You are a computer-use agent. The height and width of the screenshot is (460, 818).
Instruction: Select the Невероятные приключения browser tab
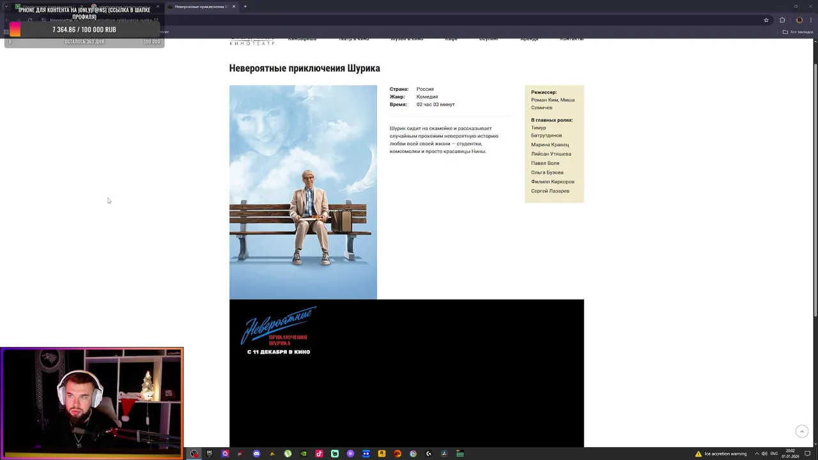pos(201,6)
